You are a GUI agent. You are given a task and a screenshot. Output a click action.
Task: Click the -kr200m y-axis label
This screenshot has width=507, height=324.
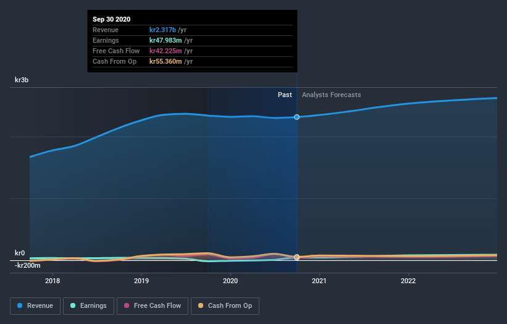coord(28,265)
